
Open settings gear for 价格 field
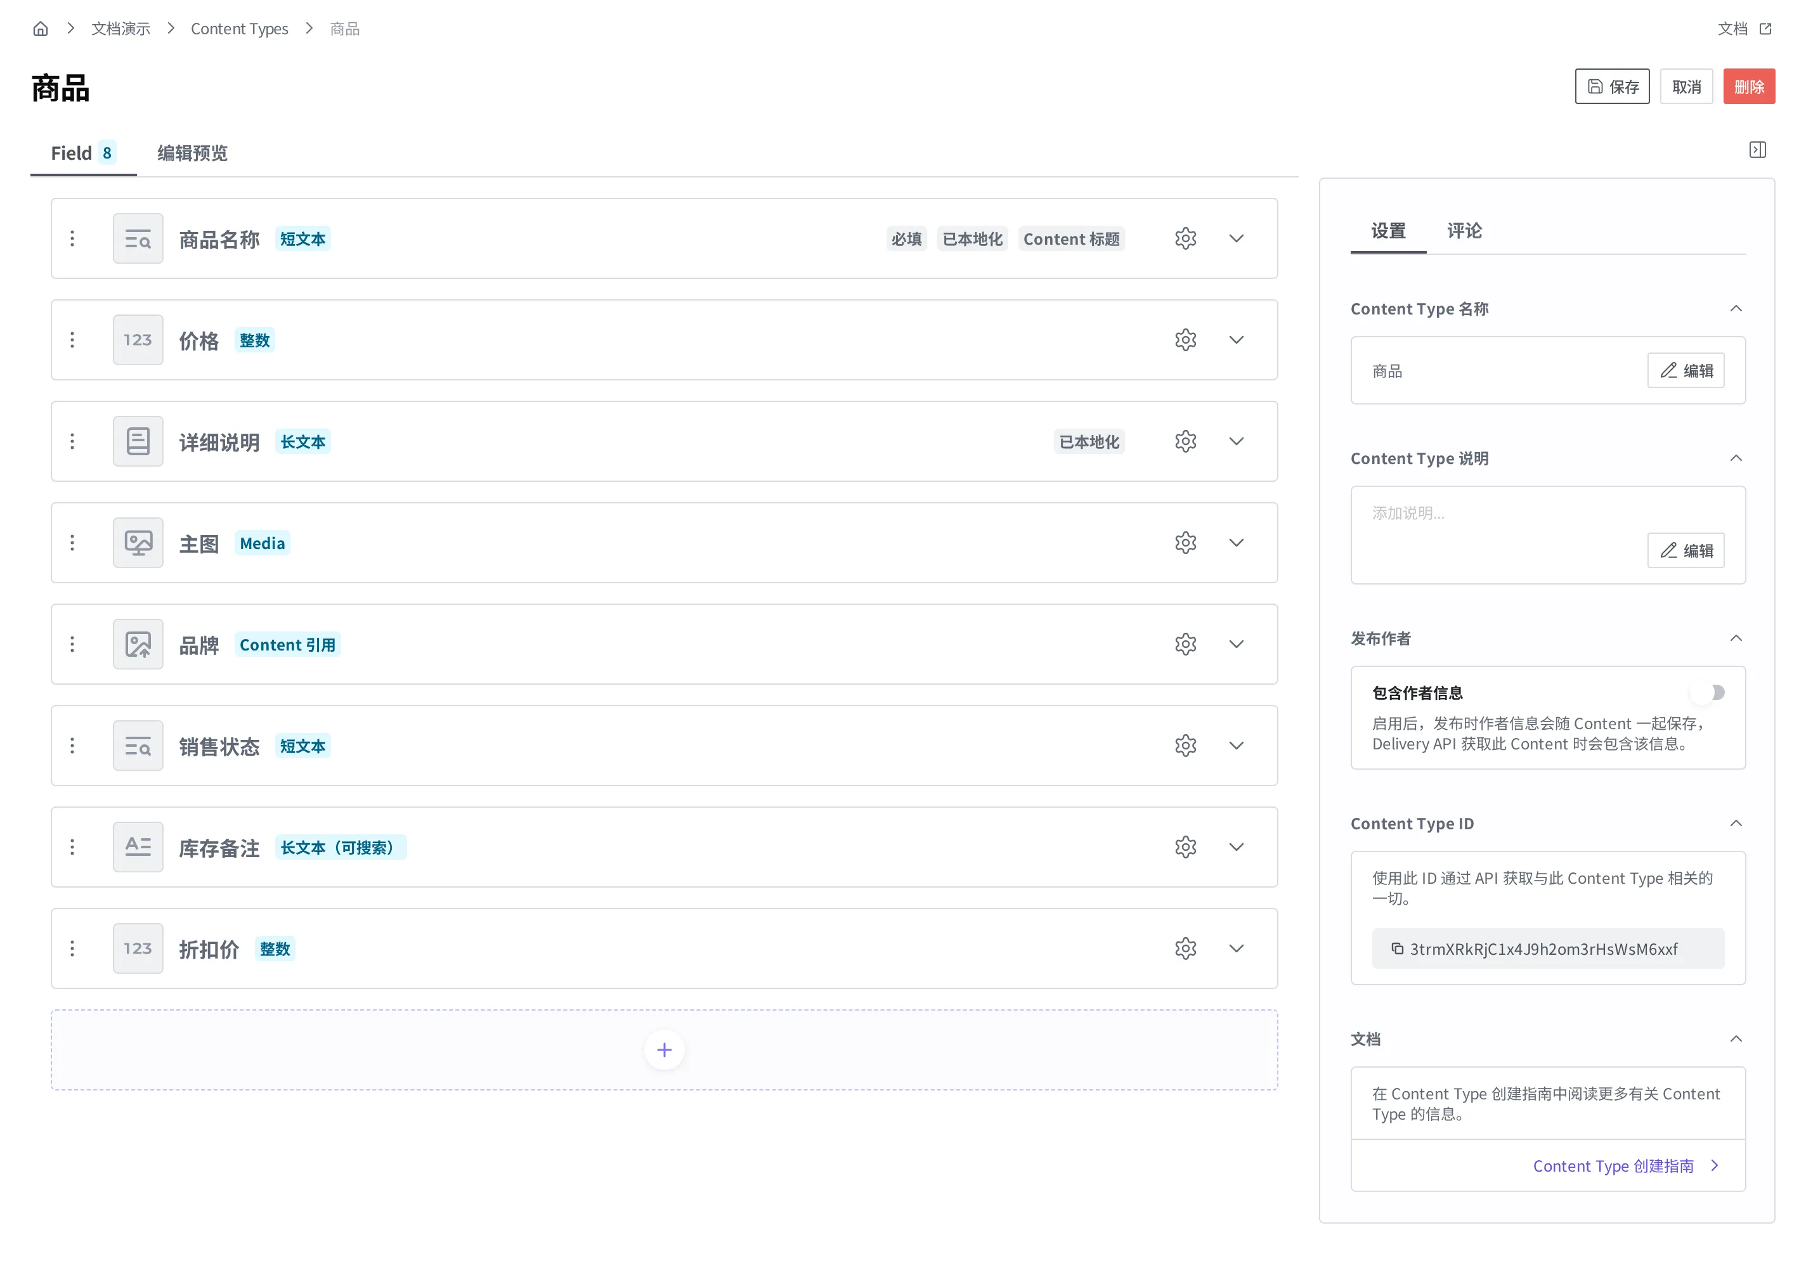[1185, 340]
